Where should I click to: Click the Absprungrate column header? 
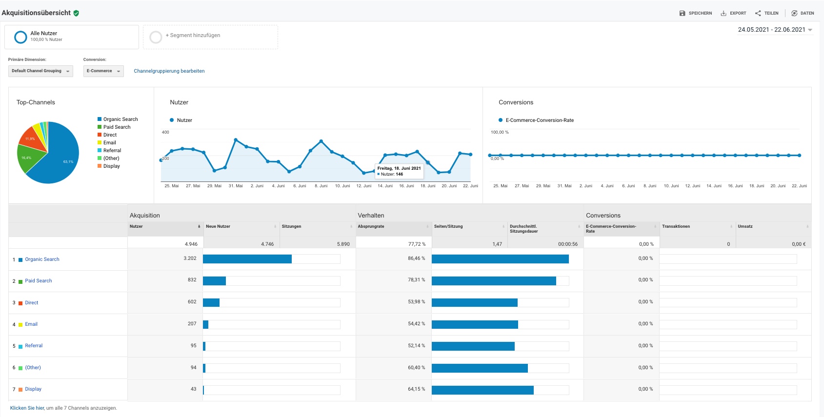[371, 226]
